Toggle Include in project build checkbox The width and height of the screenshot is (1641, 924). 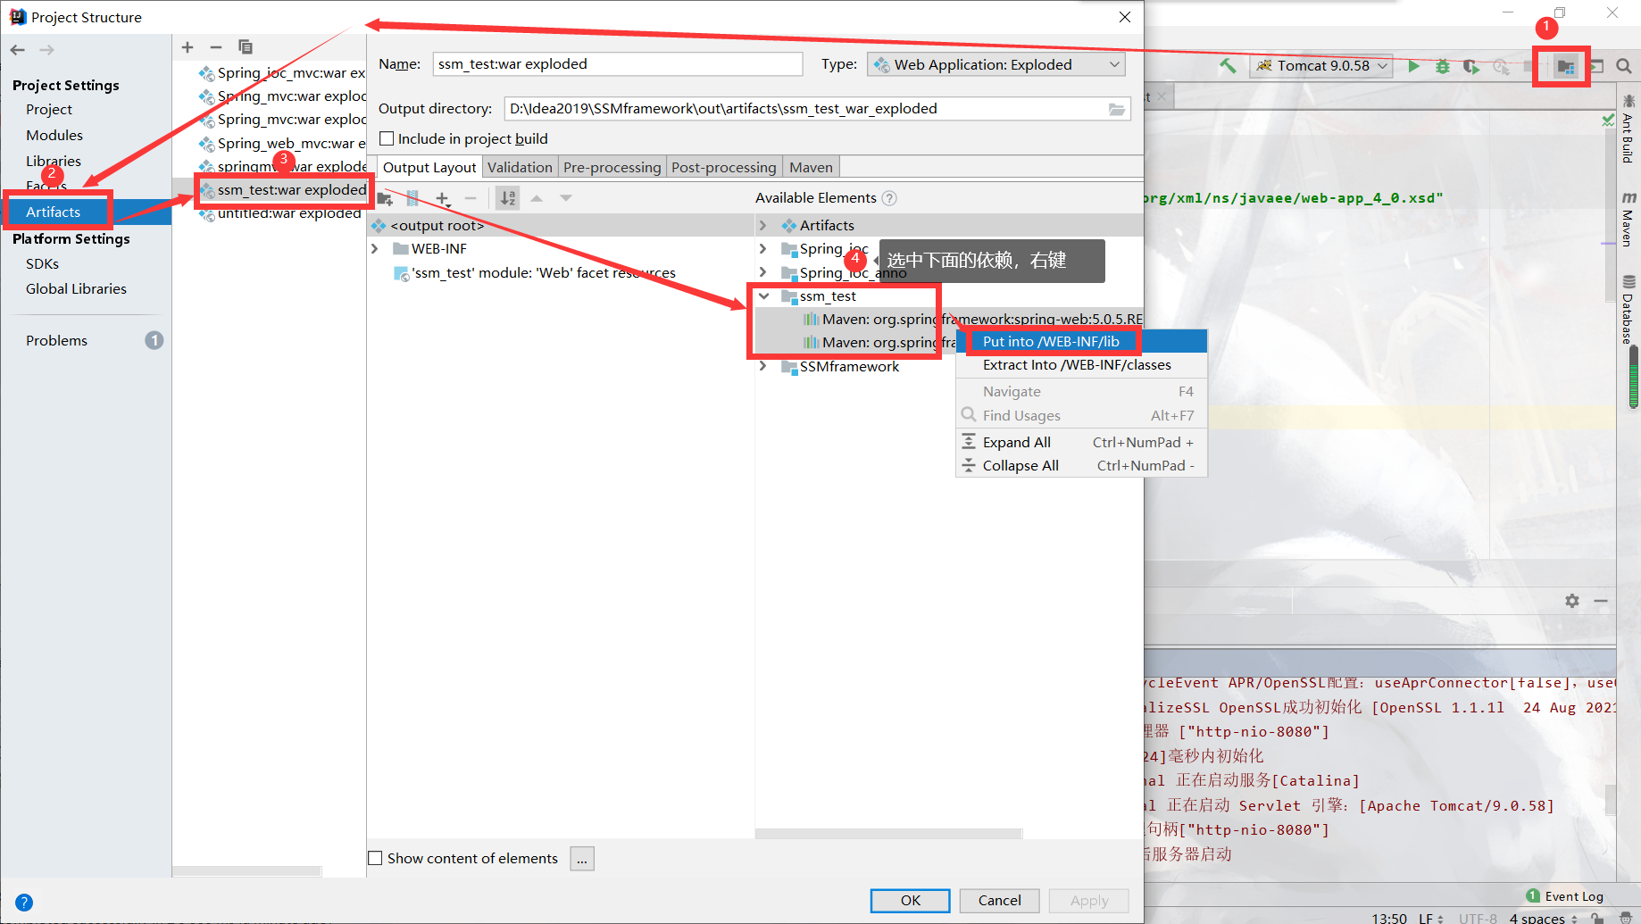(387, 138)
